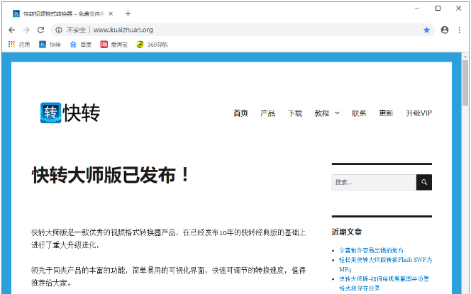Open the 百度 bookmark

click(80, 45)
